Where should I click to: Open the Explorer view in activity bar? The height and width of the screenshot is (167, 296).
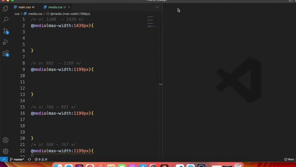tap(6, 8)
